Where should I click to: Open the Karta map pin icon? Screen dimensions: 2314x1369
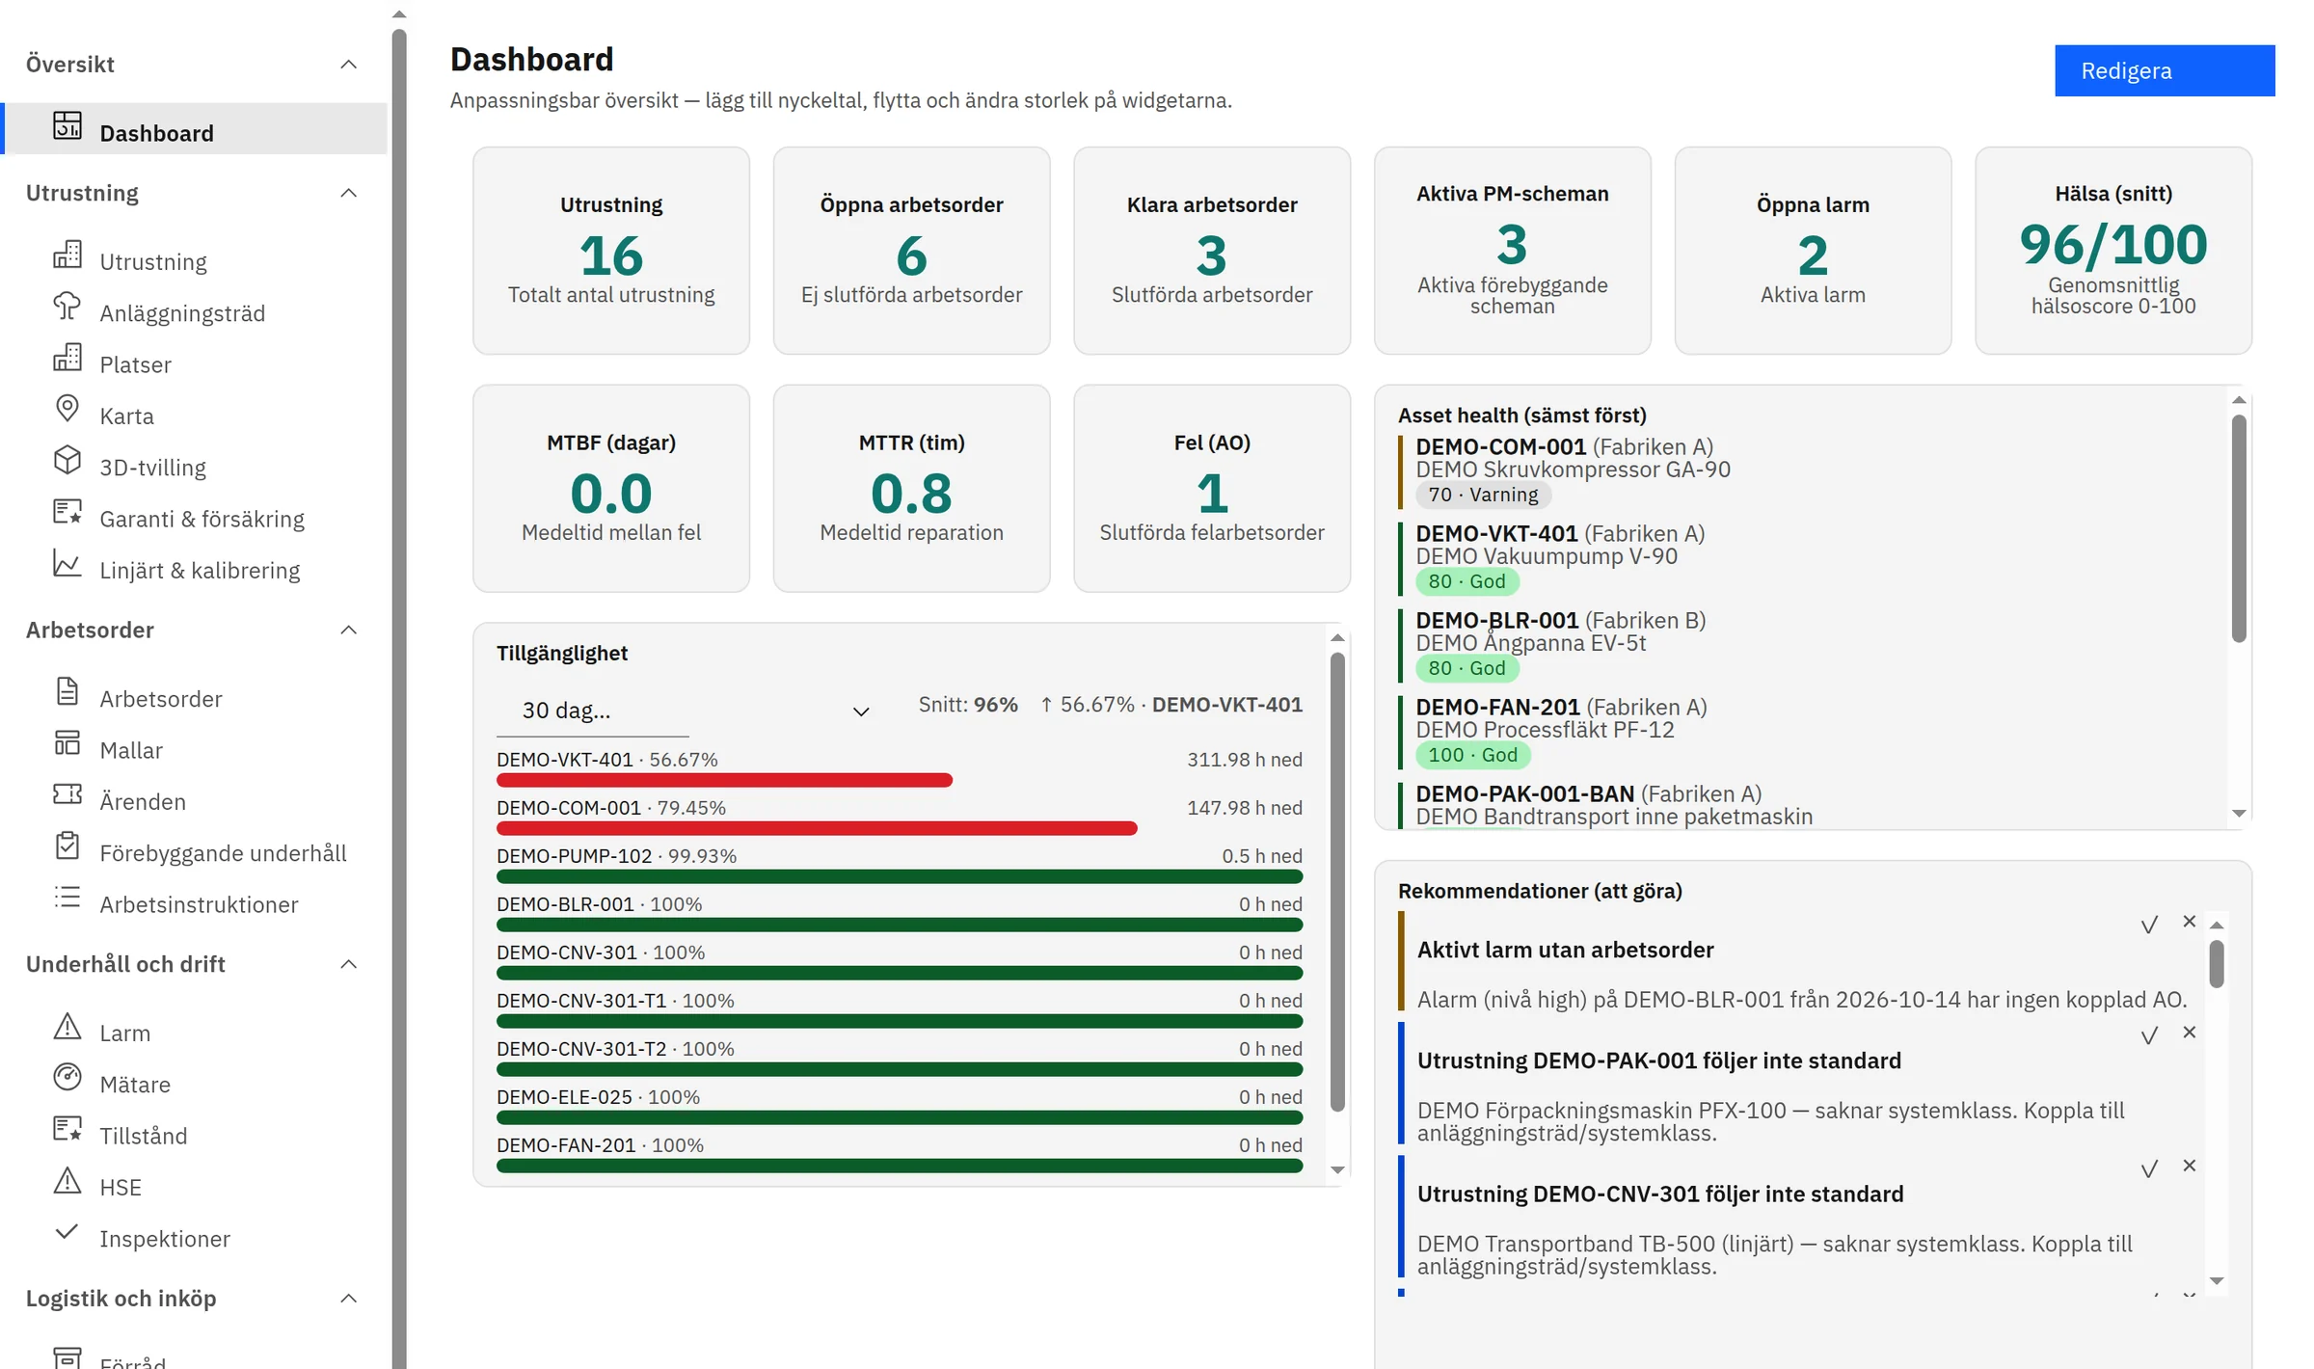click(x=67, y=409)
